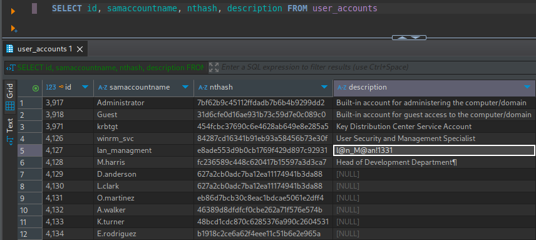The image size is (536, 240).
Task: Click the edited description cell l@n_M@an!1331
Action: (x=434, y=150)
